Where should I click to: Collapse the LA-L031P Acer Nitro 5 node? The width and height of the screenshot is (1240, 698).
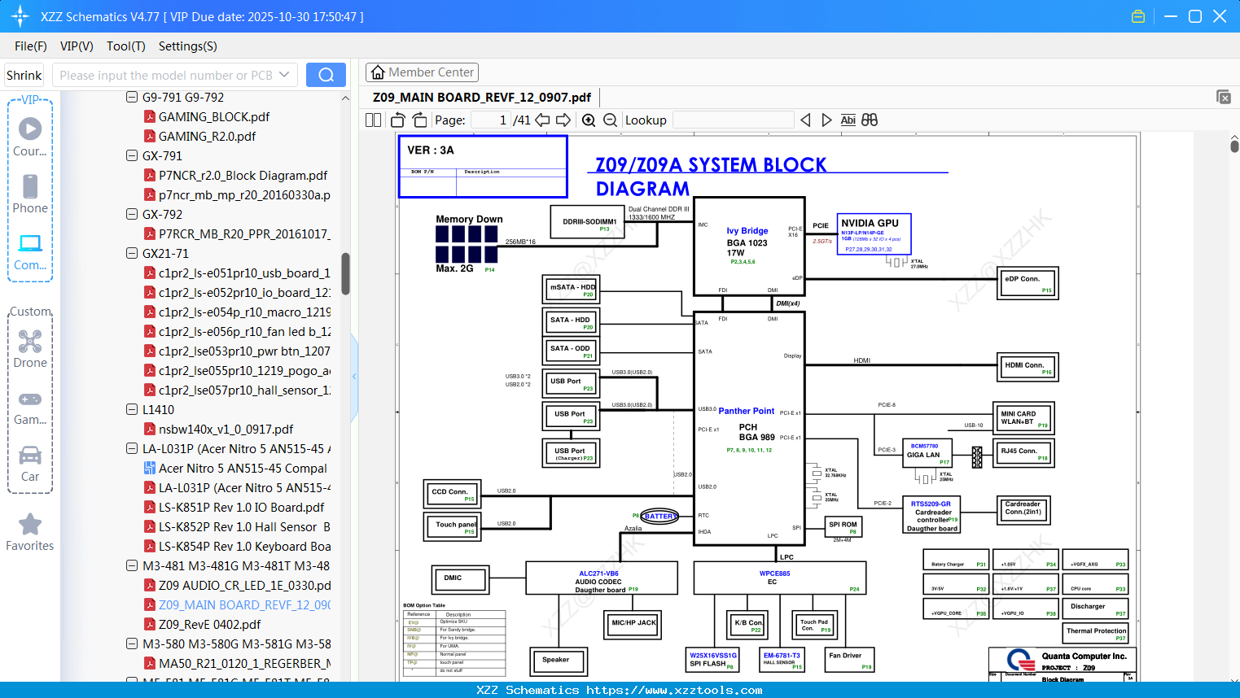click(132, 448)
